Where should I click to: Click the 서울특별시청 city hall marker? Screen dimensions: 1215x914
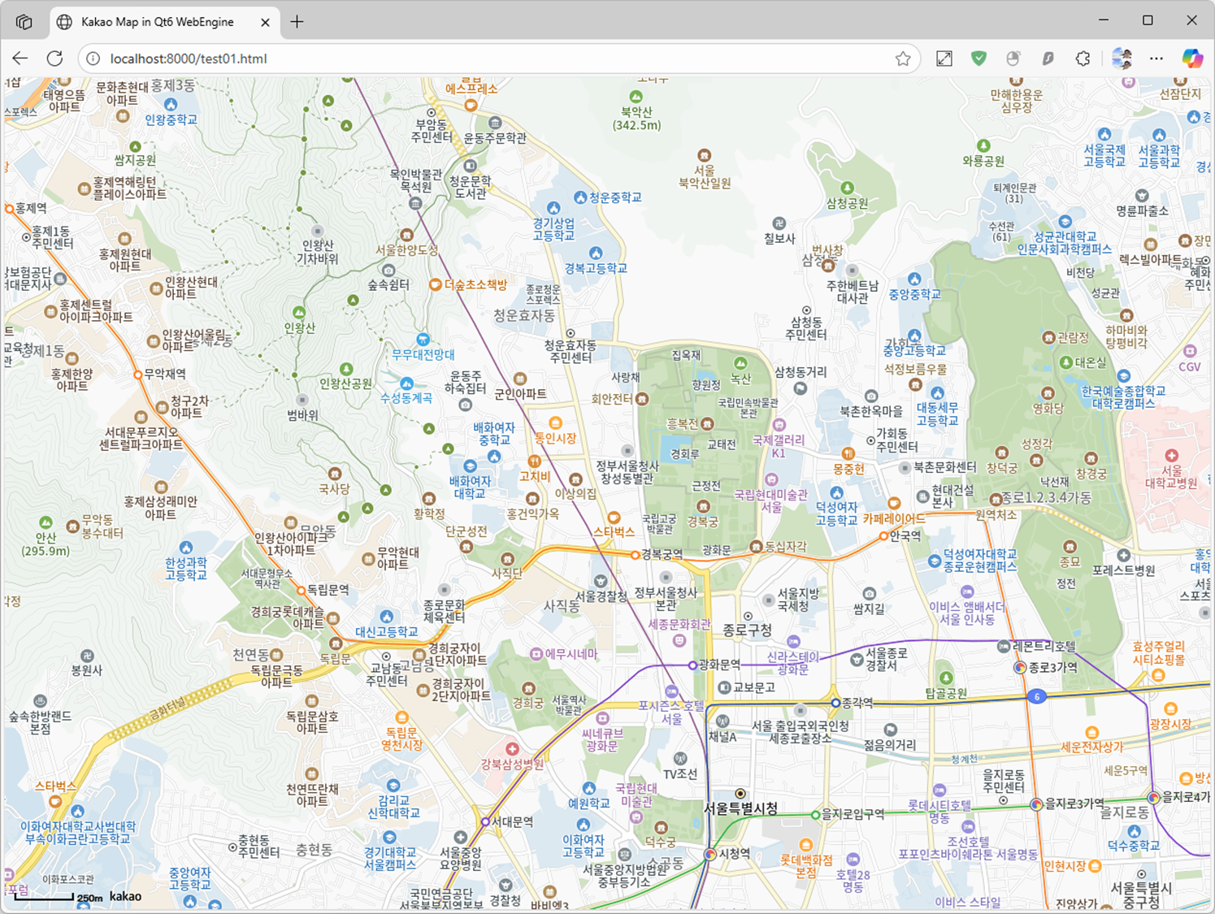(740, 793)
